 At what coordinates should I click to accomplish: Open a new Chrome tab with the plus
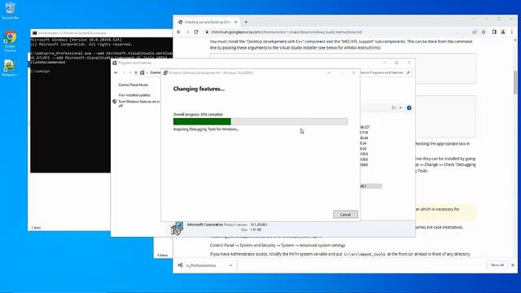point(246,22)
